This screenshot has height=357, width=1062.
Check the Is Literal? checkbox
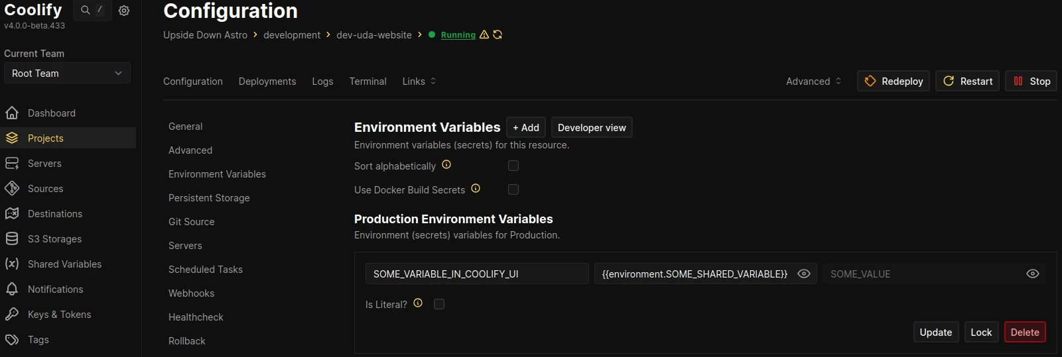439,304
